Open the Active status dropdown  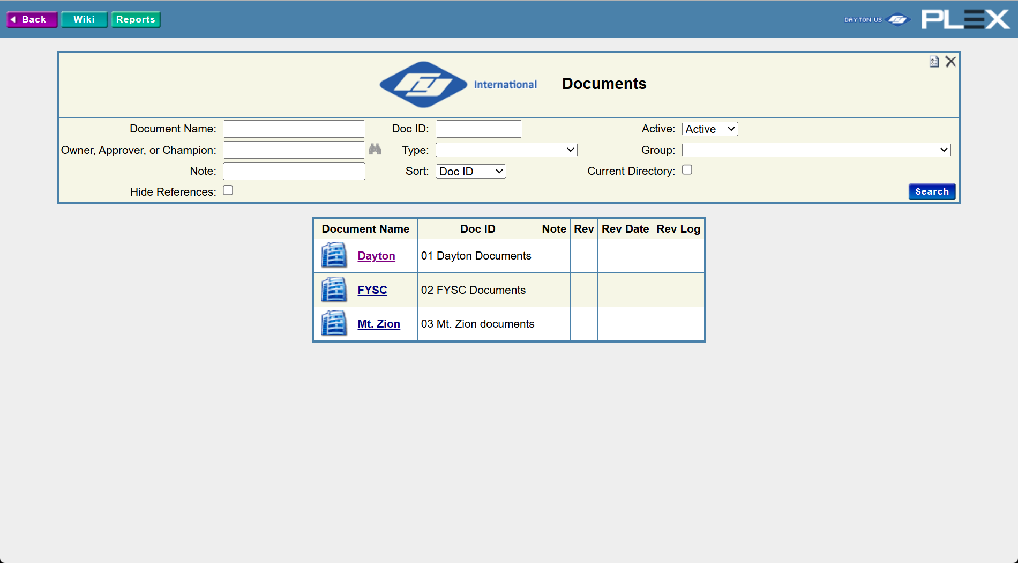point(709,129)
